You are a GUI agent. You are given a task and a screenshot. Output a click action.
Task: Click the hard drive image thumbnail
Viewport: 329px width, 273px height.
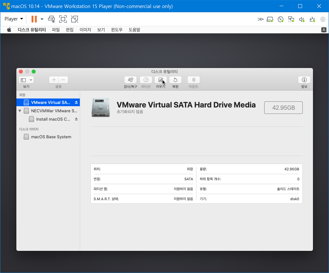101,108
